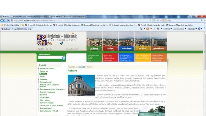This screenshot has height=116, width=206.
Task: Open 'Portál Oficiální stránky stat...' favorite
Action: click(152, 25)
